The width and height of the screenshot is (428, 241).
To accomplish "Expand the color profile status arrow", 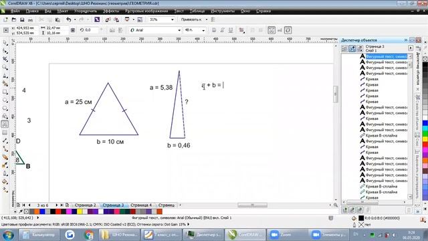I will click(x=189, y=224).
